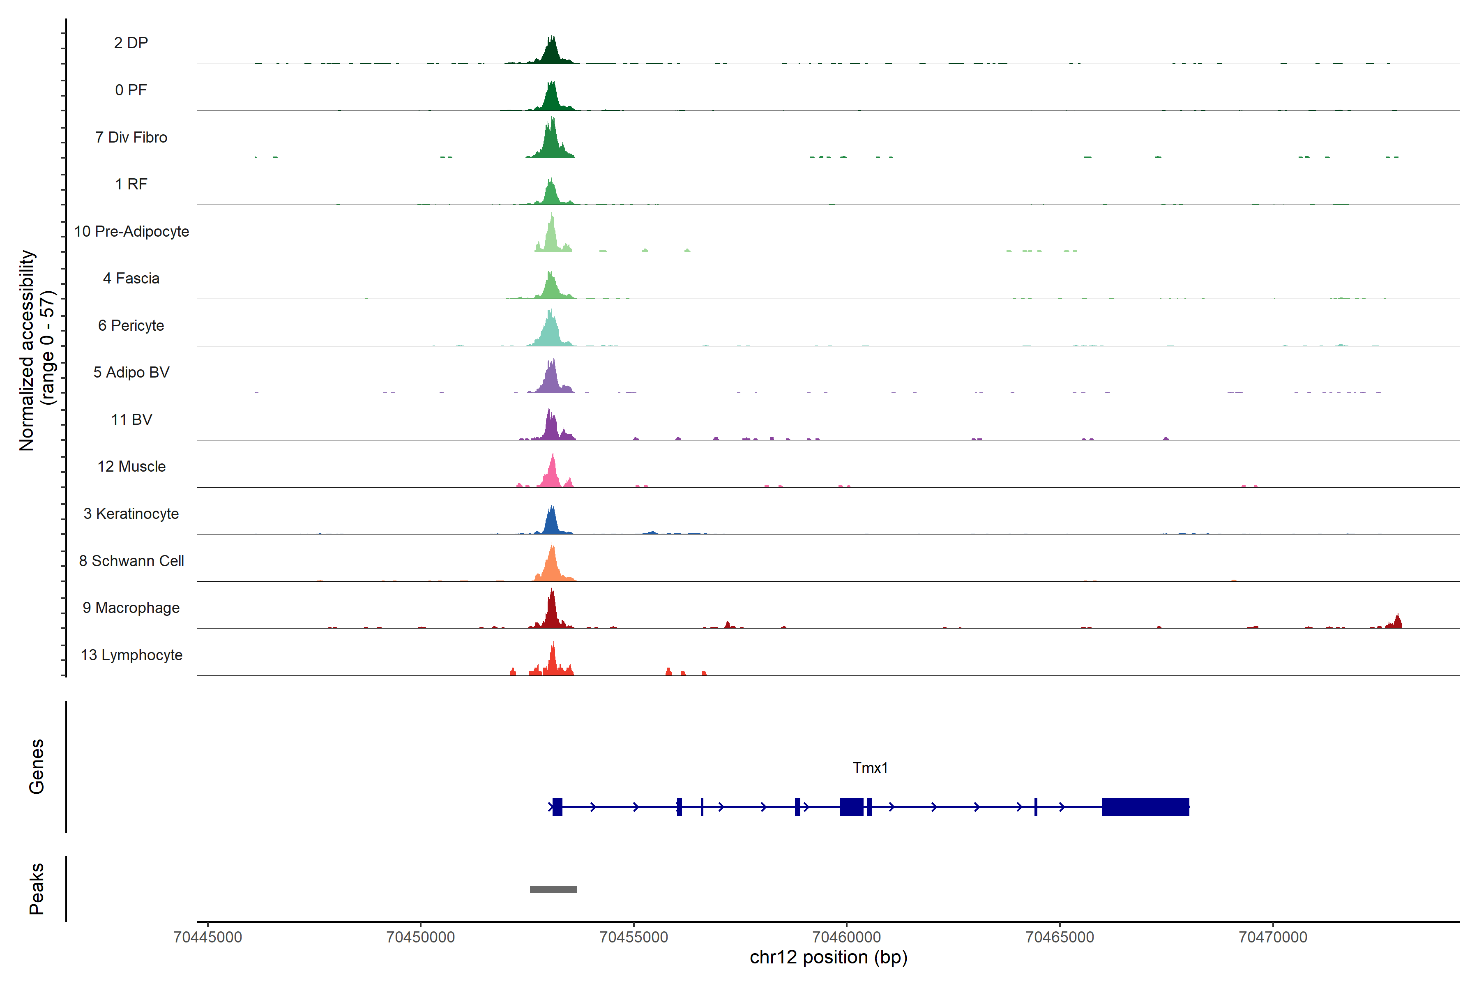Click the first exon of the Tmx1 gene
1479x986 pixels.
[557, 807]
